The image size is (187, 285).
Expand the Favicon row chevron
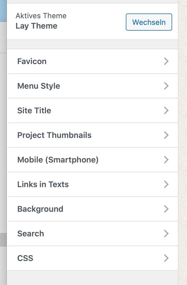[x=166, y=61]
